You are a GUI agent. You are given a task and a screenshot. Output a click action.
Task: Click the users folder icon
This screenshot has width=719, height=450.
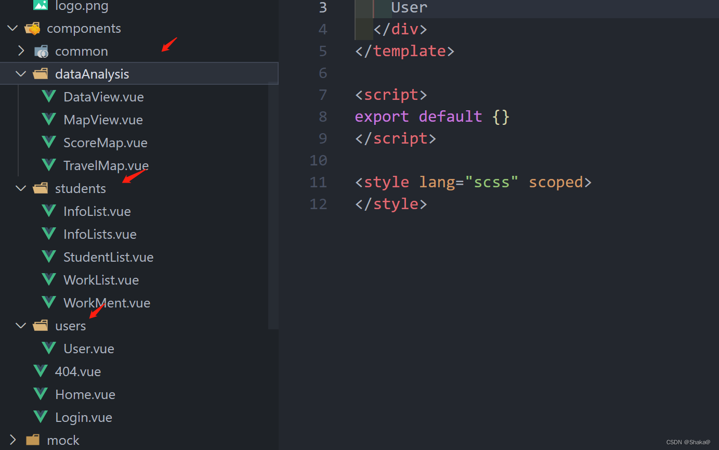pos(41,326)
